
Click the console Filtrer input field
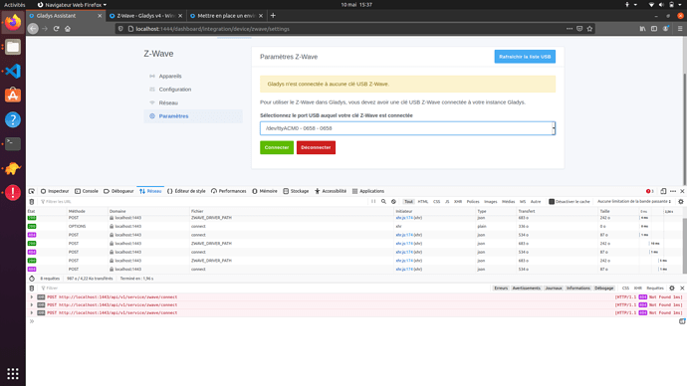(263, 289)
